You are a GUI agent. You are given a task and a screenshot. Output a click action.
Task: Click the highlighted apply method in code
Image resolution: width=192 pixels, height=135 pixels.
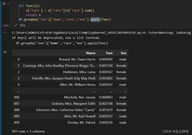tap(95, 19)
